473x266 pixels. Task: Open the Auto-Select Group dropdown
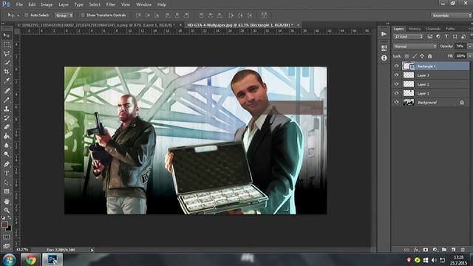pos(64,15)
